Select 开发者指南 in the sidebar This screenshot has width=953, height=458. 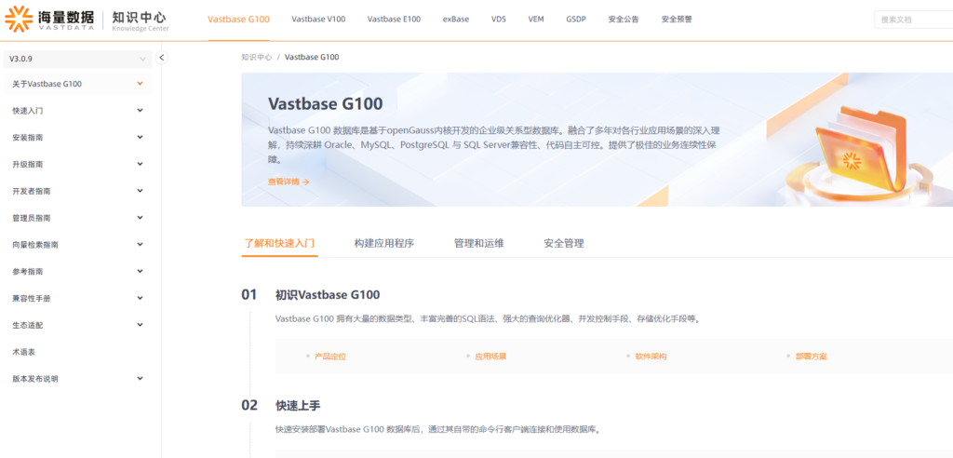(x=32, y=191)
